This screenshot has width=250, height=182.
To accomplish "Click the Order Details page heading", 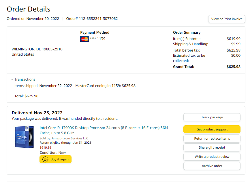I will [28, 9].
